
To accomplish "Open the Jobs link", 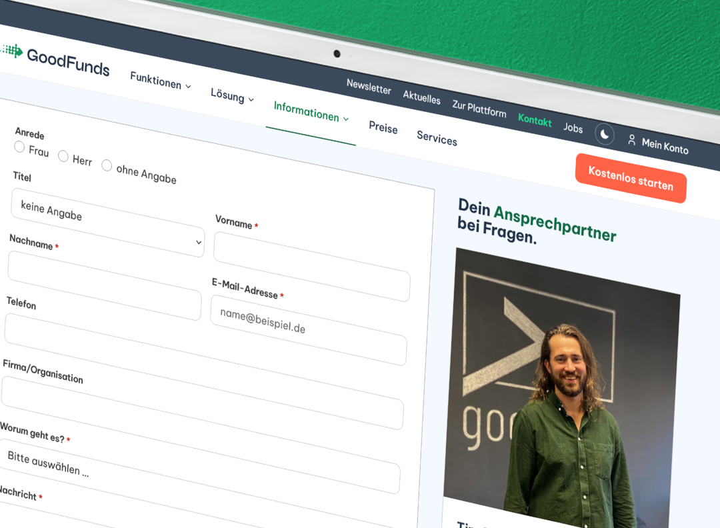I will (x=573, y=127).
